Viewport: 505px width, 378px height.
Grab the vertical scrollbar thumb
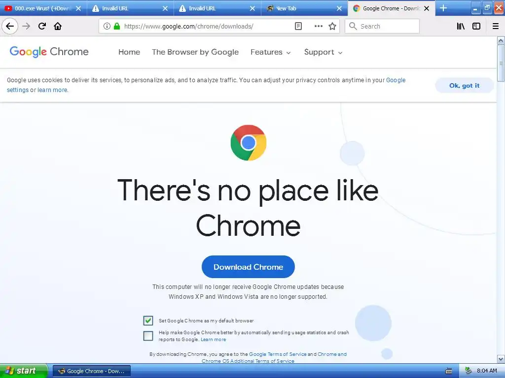501,63
